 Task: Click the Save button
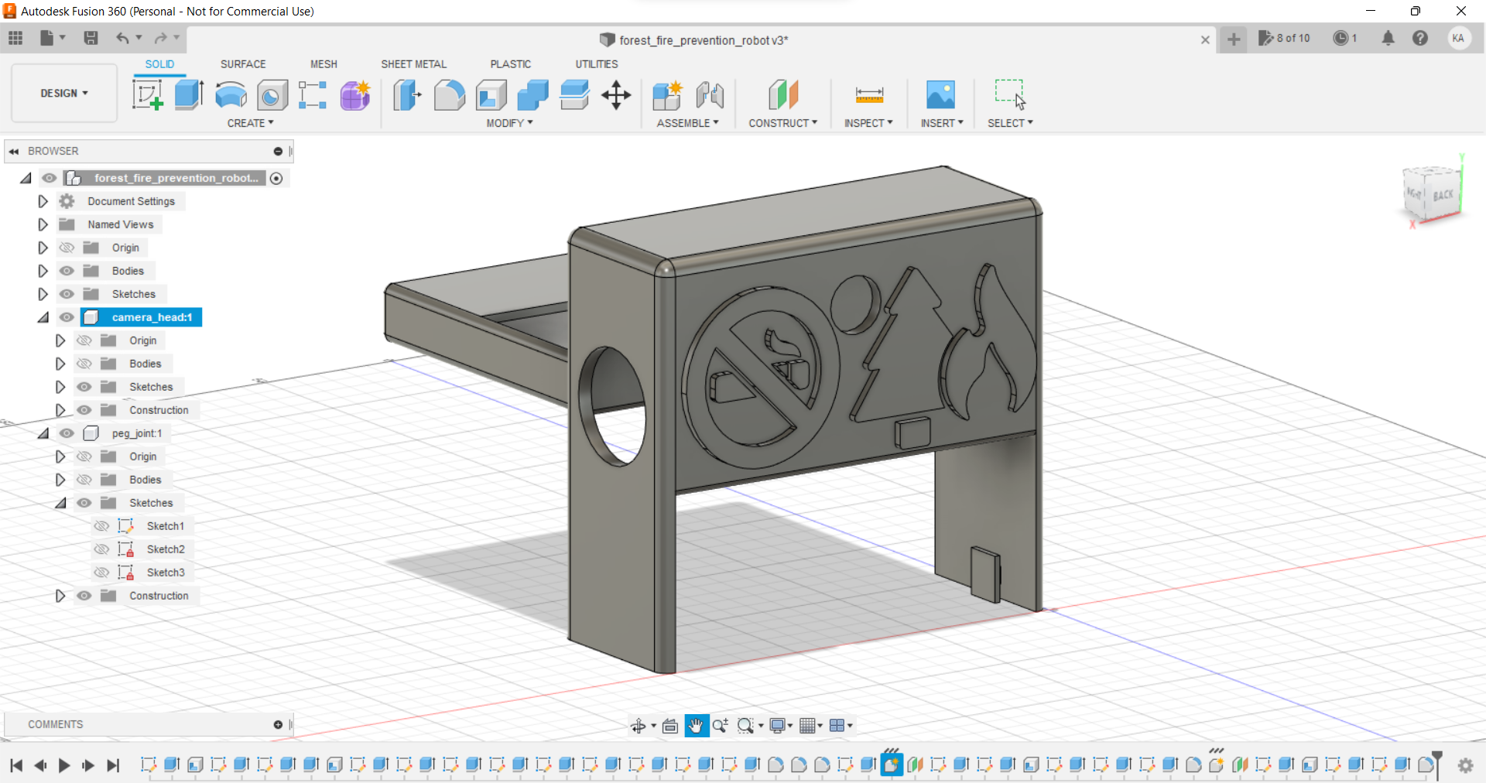coord(91,39)
